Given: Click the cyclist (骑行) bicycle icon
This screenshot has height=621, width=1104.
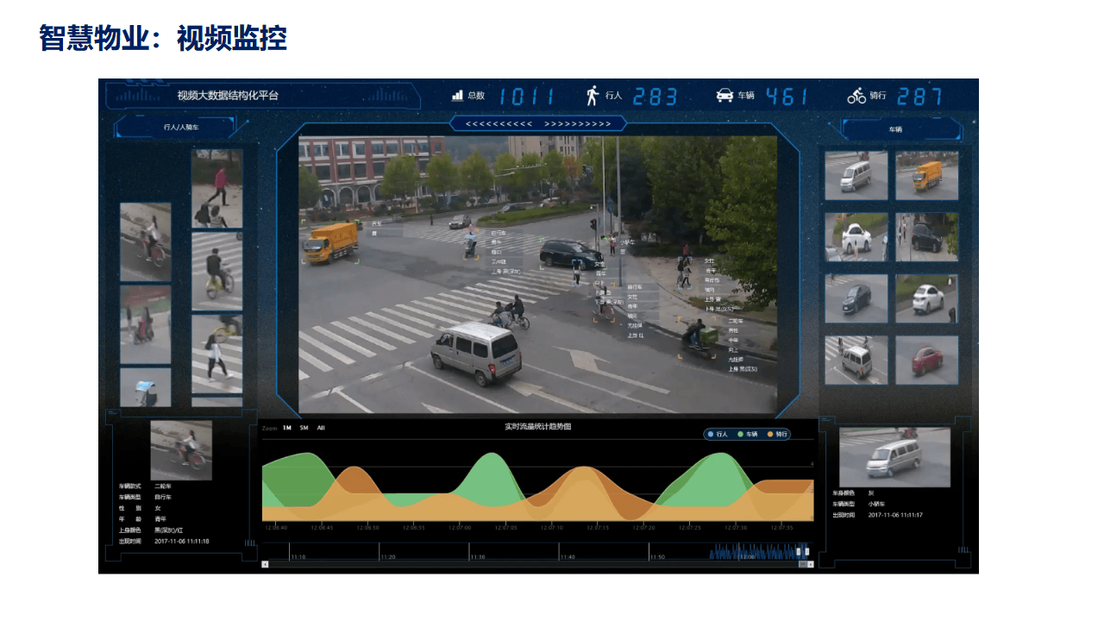Looking at the screenshot, I should [x=856, y=96].
